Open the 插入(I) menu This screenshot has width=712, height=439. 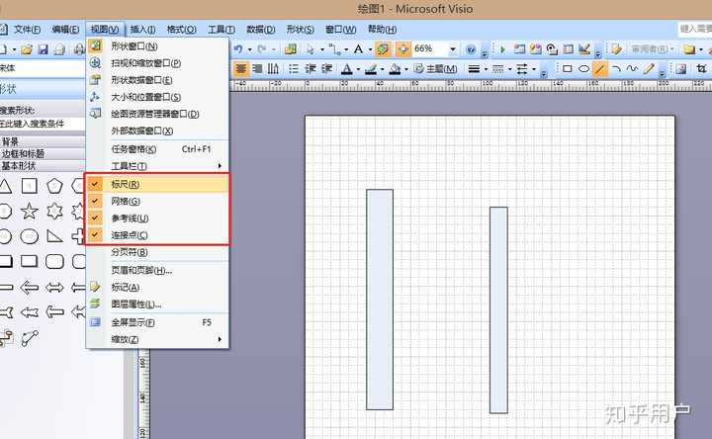tap(142, 30)
